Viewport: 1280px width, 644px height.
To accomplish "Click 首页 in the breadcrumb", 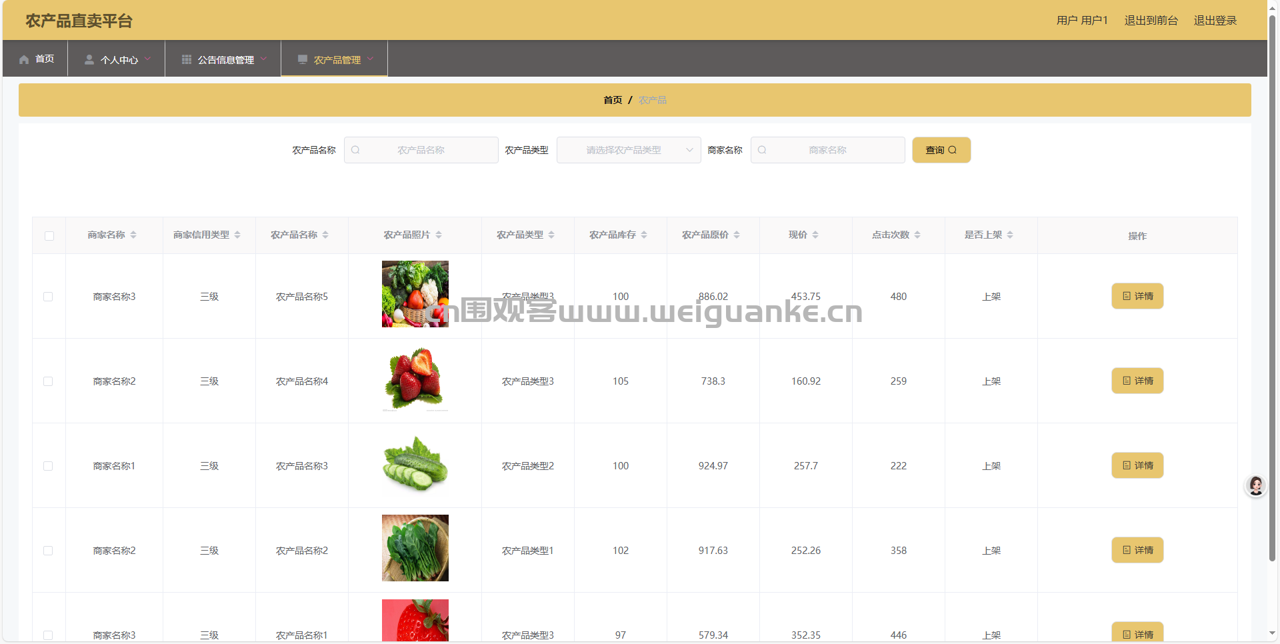I will point(613,100).
